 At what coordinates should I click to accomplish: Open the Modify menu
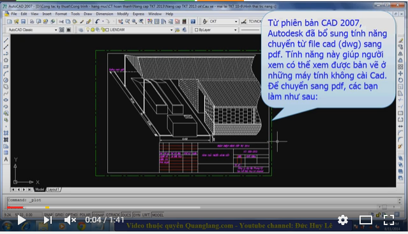pyautogui.click(x=123, y=14)
